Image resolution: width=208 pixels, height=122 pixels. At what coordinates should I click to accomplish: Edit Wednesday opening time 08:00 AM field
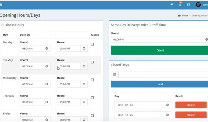pyautogui.click(x=32, y=84)
